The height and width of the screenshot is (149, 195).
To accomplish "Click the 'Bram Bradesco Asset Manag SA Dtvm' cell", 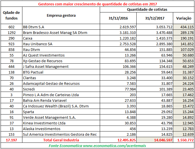I will click(61, 33).
